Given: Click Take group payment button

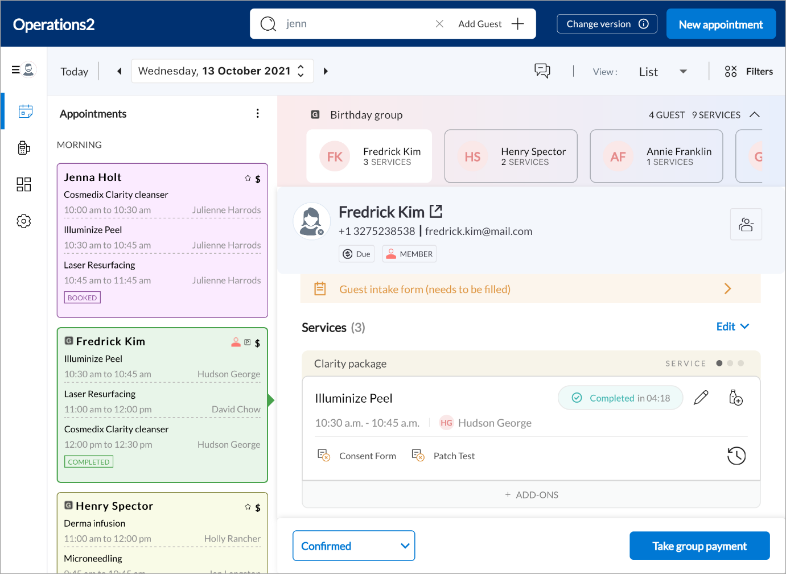Looking at the screenshot, I should 699,546.
